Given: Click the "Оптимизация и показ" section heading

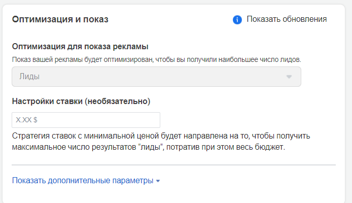Looking at the screenshot, I should (x=60, y=20).
